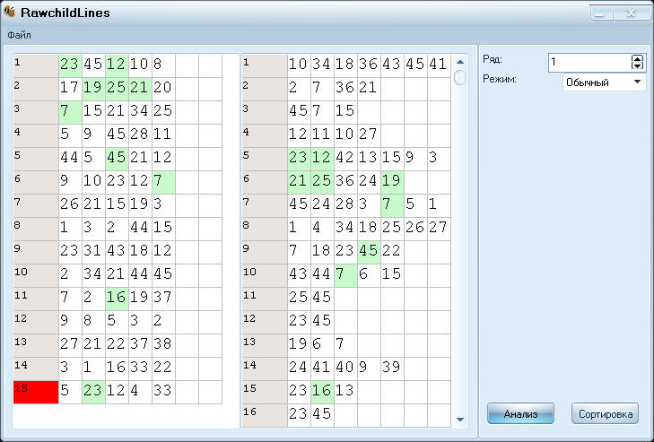Select cell 26 in left table row 7
The height and width of the screenshot is (442, 654).
[x=70, y=205]
